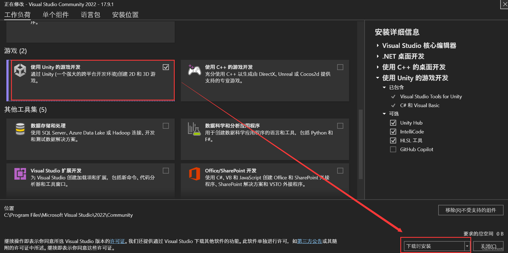508x253 pixels.
Task: Check the 数据存储和处理 workload
Action: (166, 126)
